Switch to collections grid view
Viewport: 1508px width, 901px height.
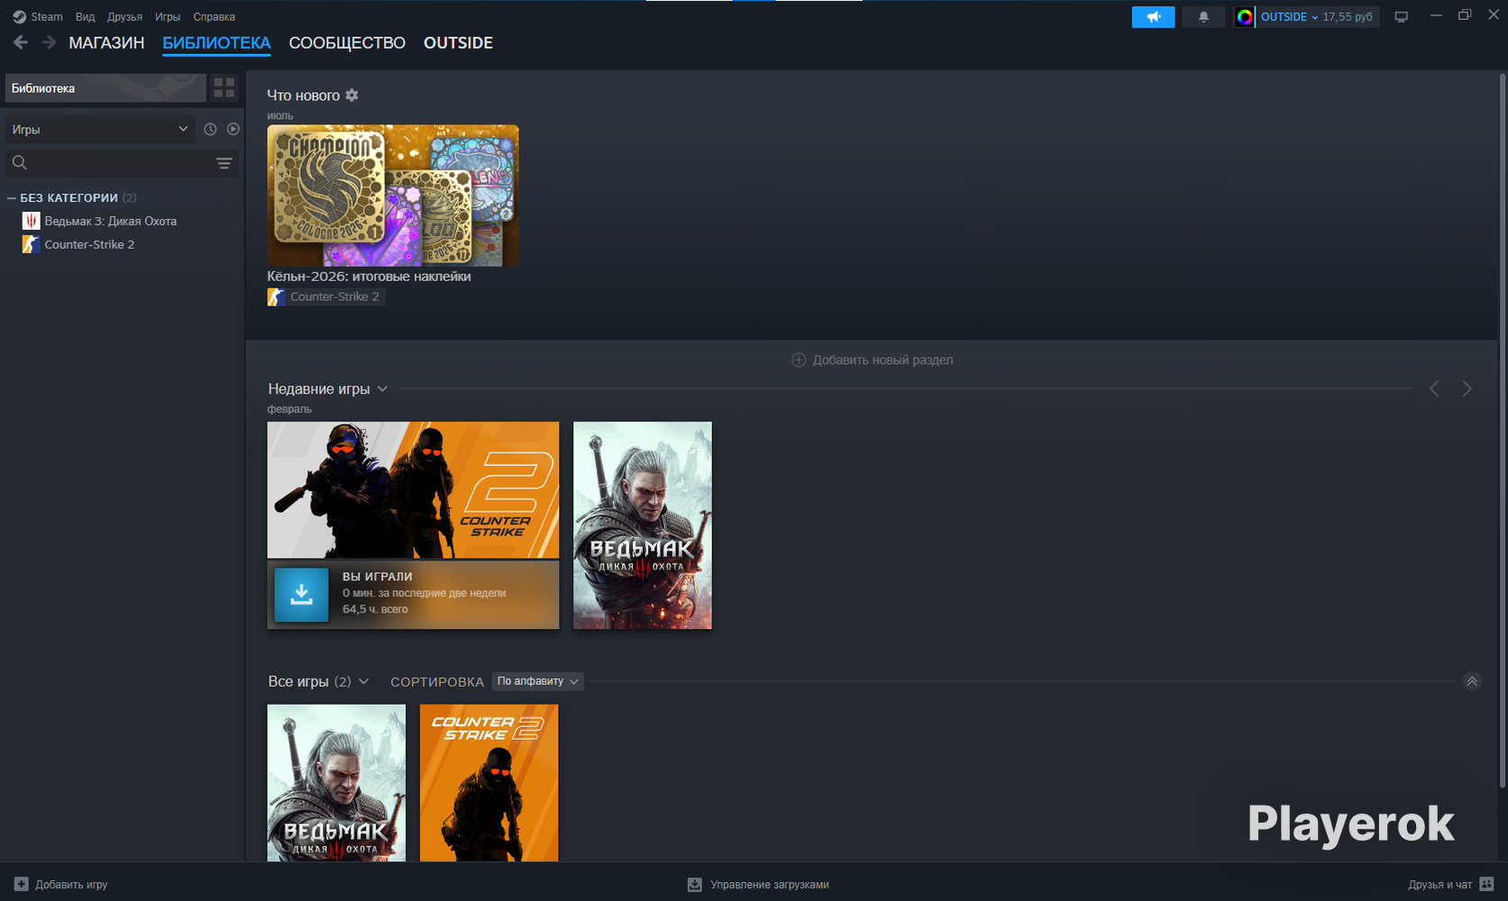tap(224, 88)
